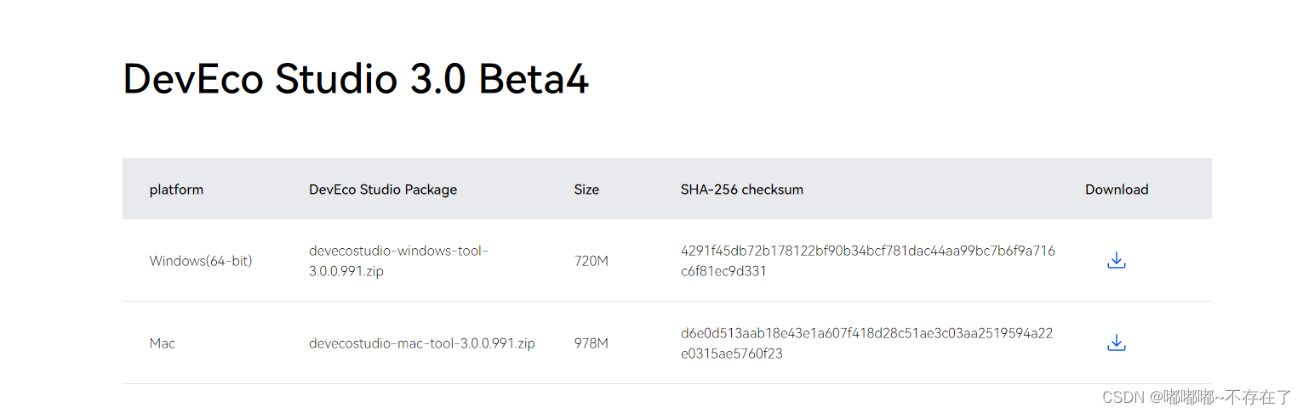Click the 'SHA-256 checksum' column header

tap(742, 190)
